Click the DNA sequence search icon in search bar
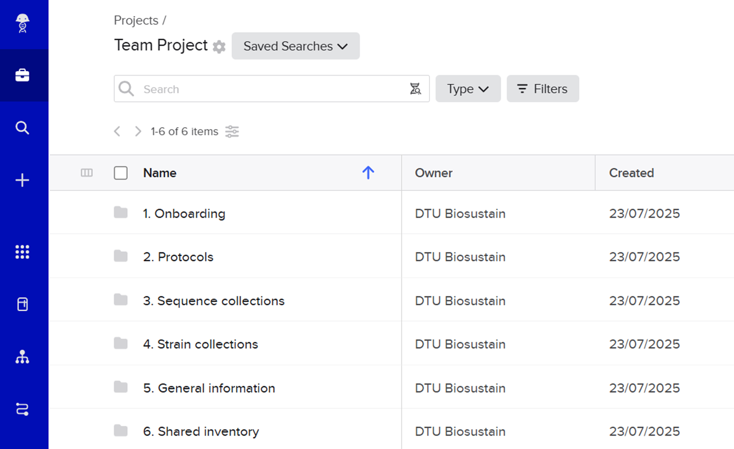This screenshot has height=449, width=734. point(415,89)
